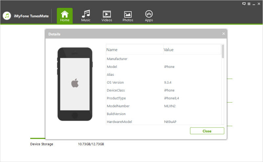This screenshot has height=162, width=263.
Task: Click the N69uAP hardware model value
Action: pos(170,122)
